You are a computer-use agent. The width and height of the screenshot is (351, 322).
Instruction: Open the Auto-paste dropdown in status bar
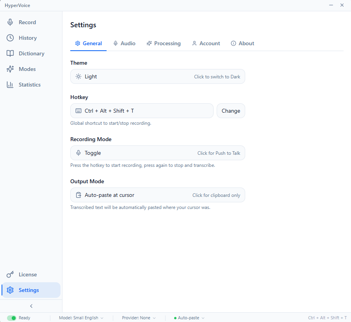pos(189,318)
